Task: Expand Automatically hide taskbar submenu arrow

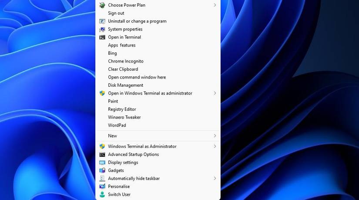Action: (215, 178)
